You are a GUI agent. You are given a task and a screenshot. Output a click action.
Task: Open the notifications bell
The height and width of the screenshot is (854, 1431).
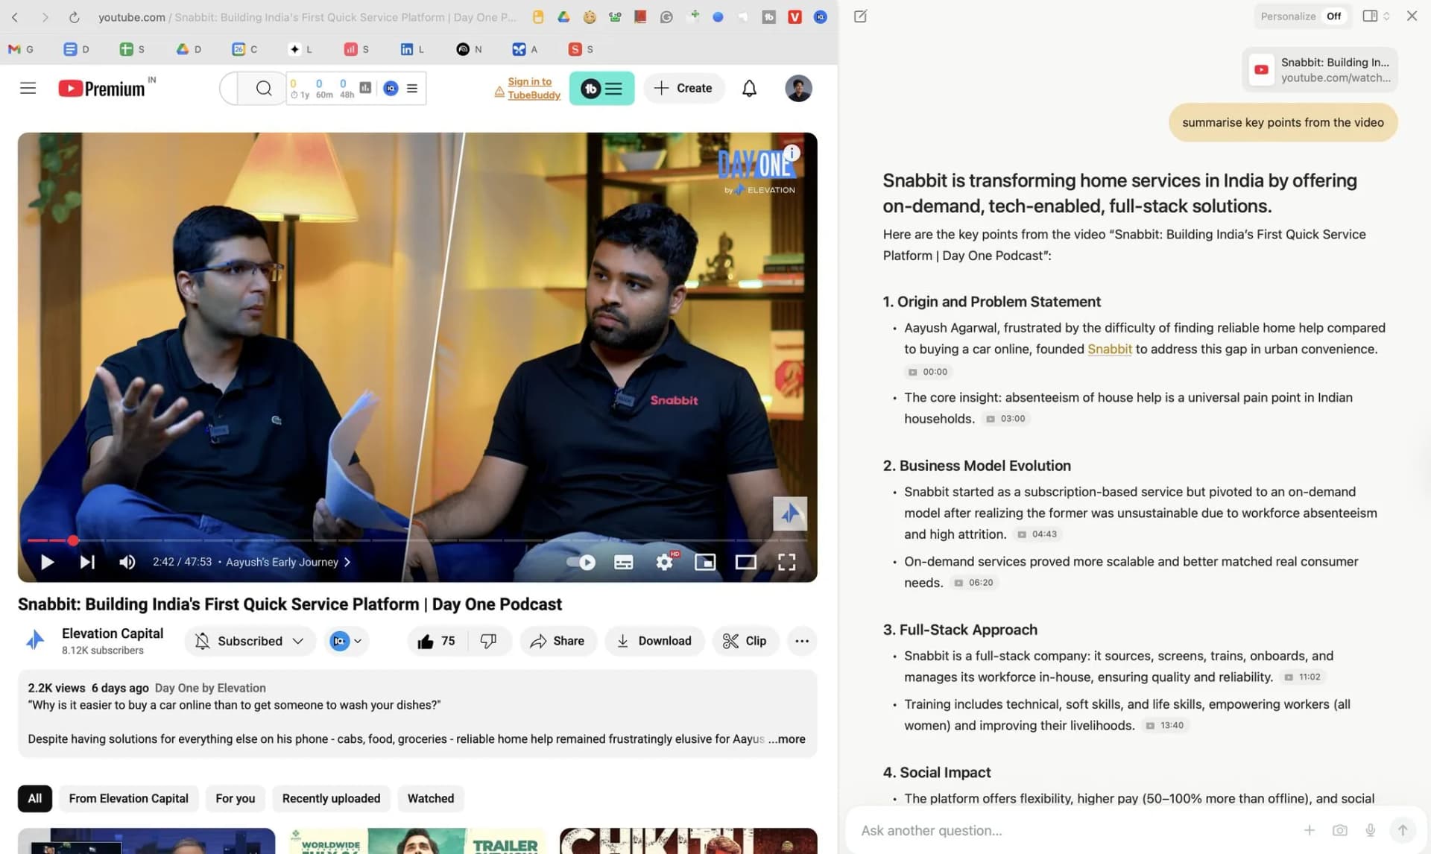749,88
